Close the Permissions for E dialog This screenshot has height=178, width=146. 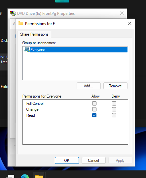[130, 24]
